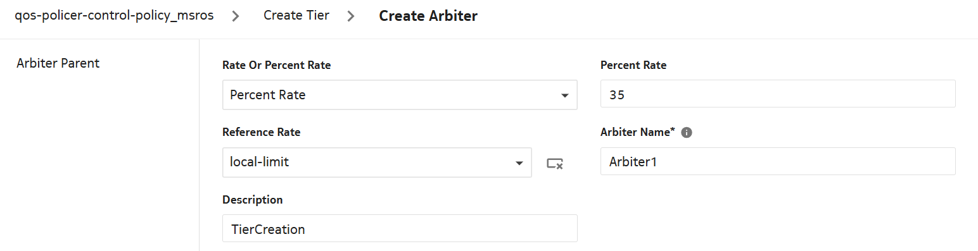Click the Percent Rate label above 35
978x251 pixels.
[633, 65]
